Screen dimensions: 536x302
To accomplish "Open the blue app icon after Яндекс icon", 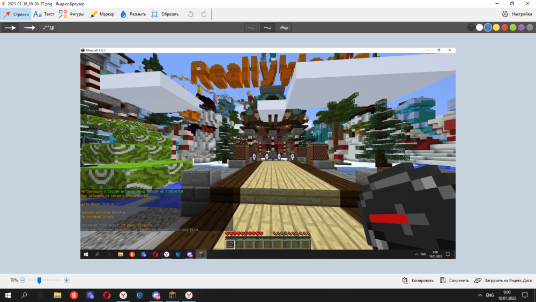I will 90,295.
